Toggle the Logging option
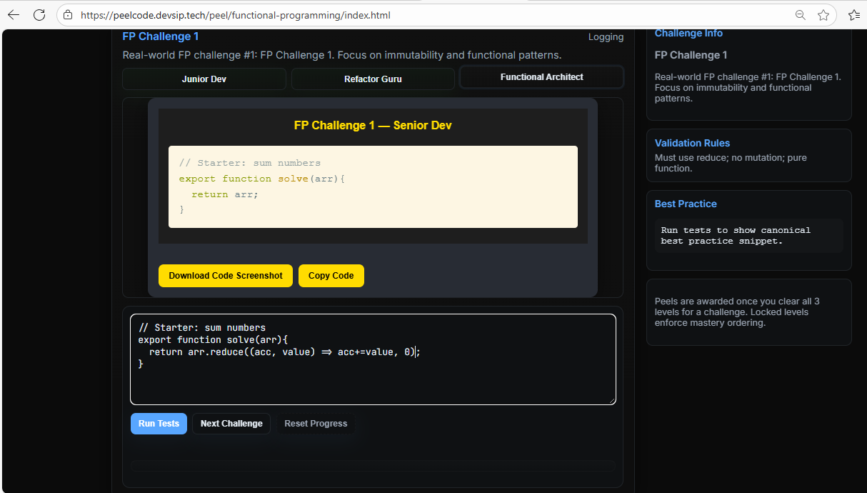Image resolution: width=867 pixels, height=493 pixels. click(x=606, y=36)
